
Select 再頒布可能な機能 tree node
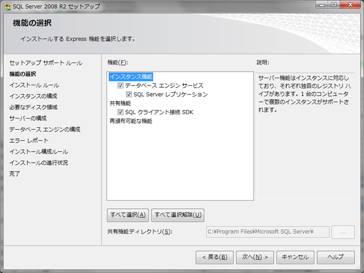131,121
